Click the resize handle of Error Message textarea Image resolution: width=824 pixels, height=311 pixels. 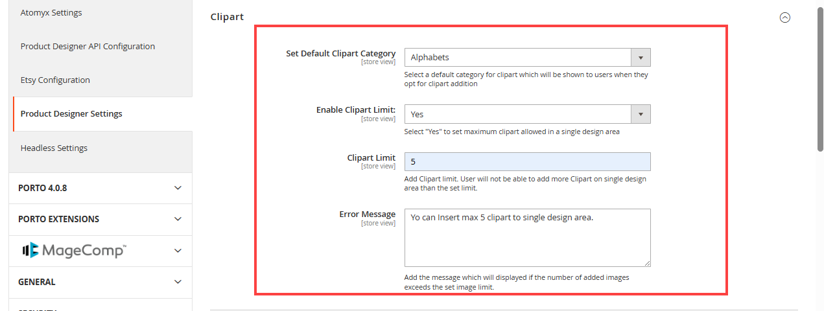[646, 262]
